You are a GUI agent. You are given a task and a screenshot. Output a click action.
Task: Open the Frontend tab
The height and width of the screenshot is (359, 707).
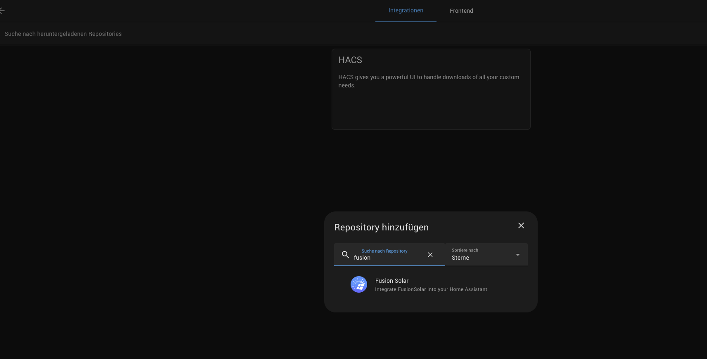[461, 11]
